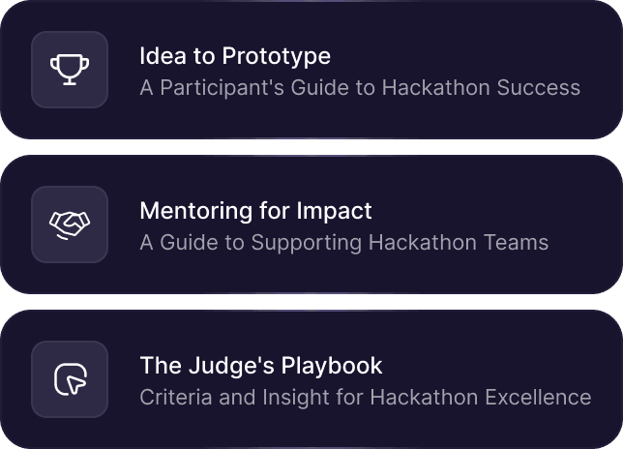Select the icon beside The Judge's Playbook

tap(70, 379)
